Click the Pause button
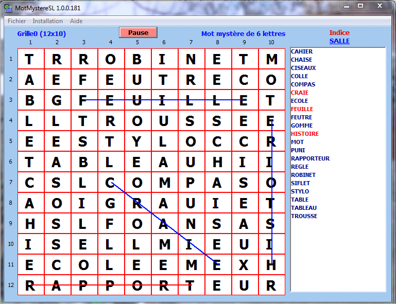This screenshot has height=304, width=396. pyautogui.click(x=138, y=32)
